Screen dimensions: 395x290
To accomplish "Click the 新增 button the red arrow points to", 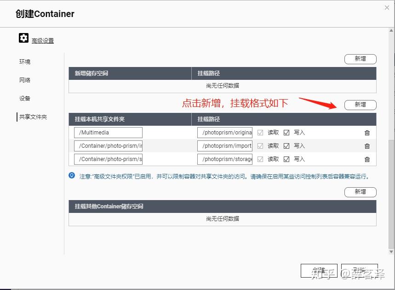I will tap(360, 105).
